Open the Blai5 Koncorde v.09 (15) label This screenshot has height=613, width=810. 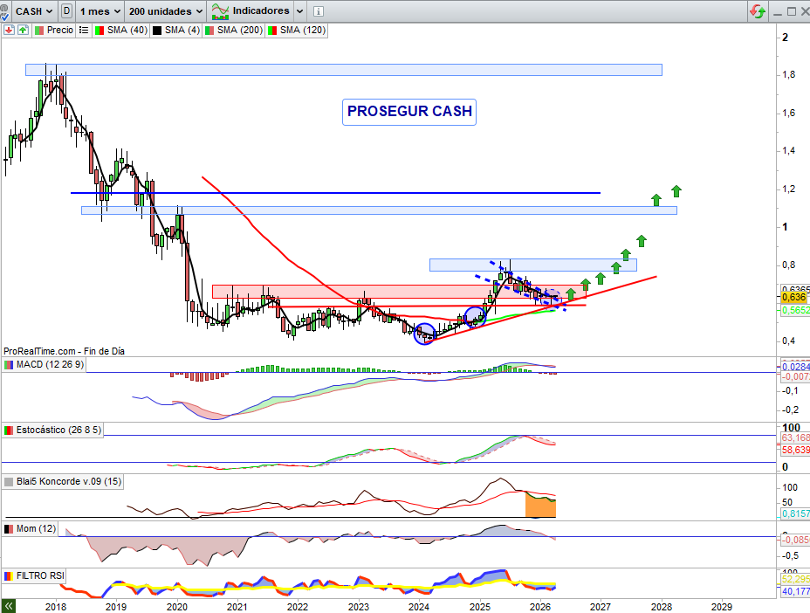[x=69, y=482]
